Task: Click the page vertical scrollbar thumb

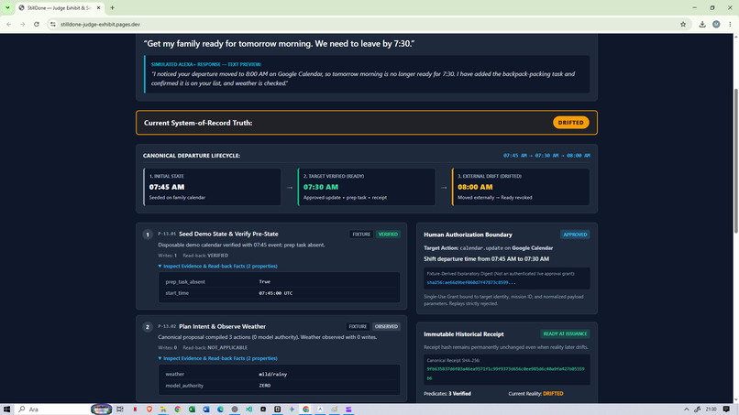Action: 735,160
